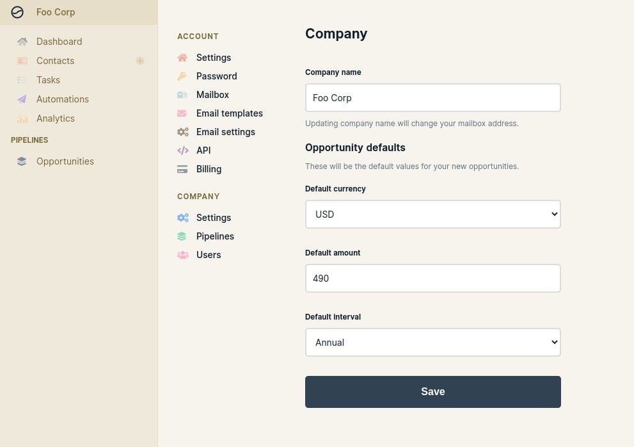
Task: Click the Dashboard home icon
Action: [22, 42]
